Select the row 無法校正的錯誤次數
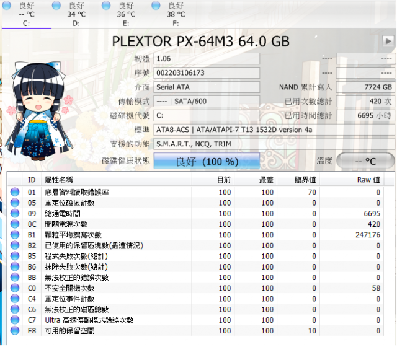The width and height of the screenshot is (397, 347). tap(195, 277)
